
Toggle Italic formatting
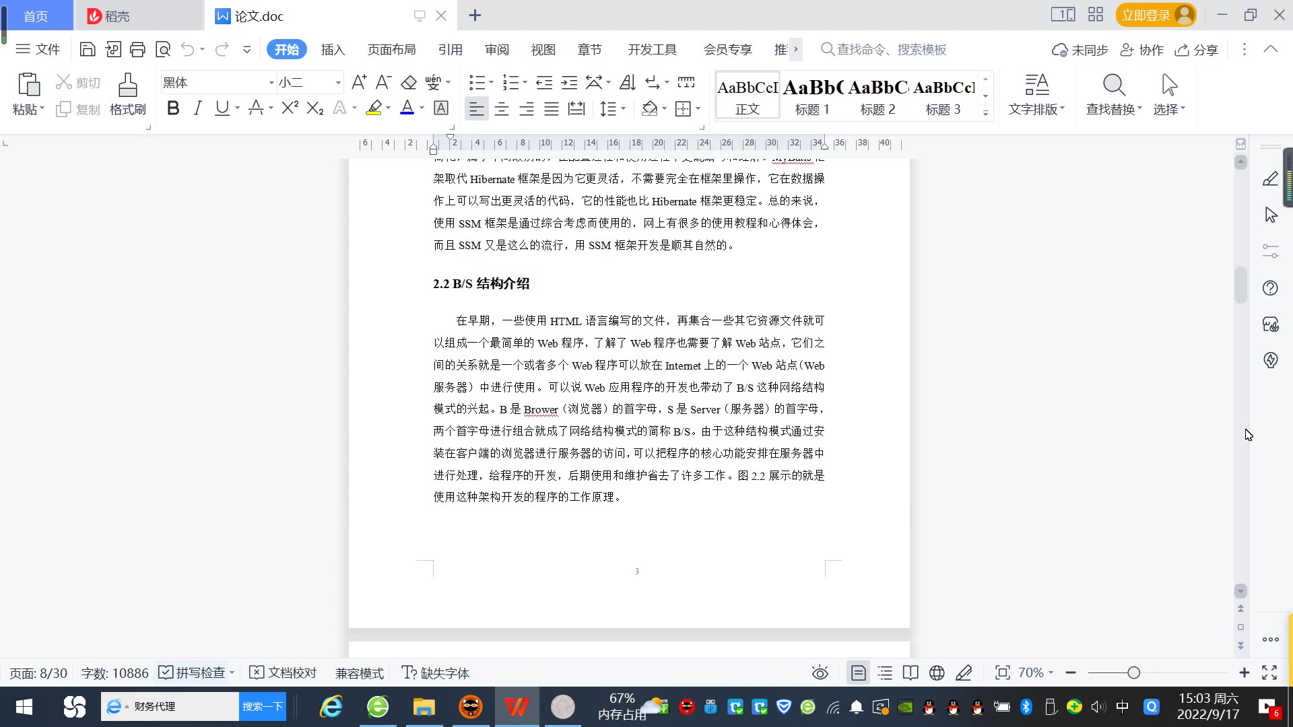(197, 108)
